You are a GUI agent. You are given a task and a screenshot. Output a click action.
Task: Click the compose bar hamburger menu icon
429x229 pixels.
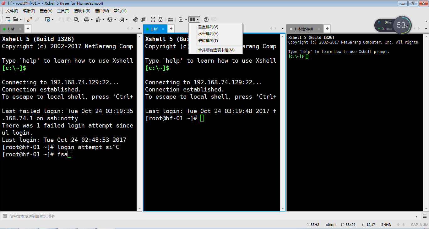click(425, 216)
